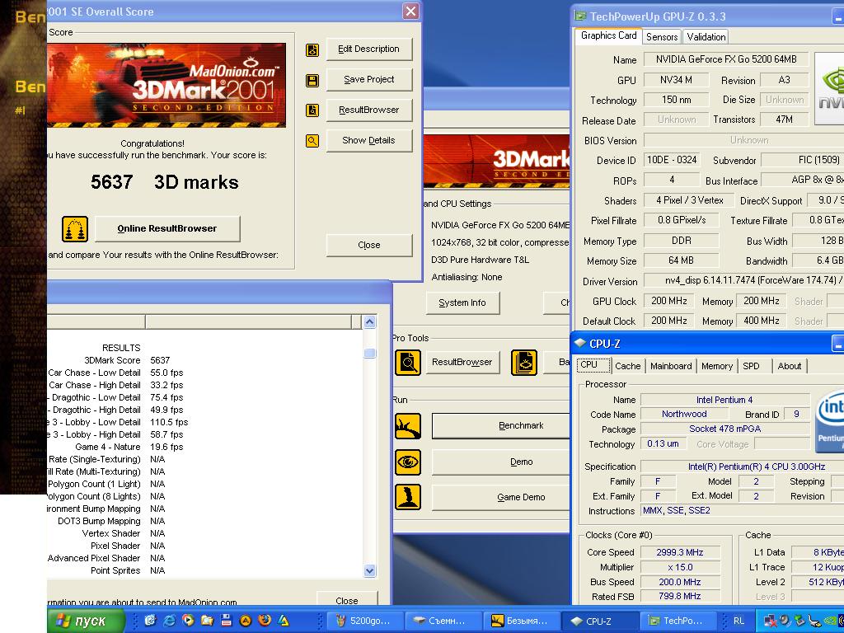
Task: Click the Edit Description button
Action: [x=368, y=49]
